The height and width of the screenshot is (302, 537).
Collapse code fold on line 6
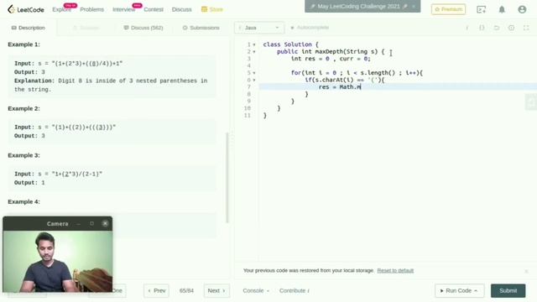click(254, 81)
